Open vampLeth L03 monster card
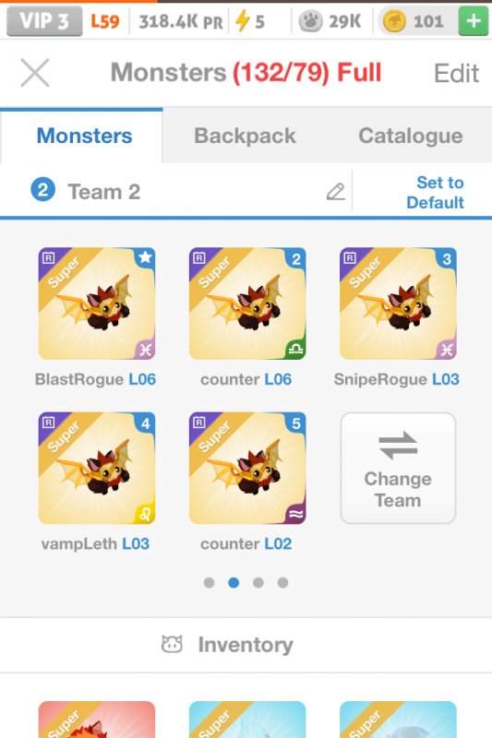This screenshot has width=492, height=738. 97,469
